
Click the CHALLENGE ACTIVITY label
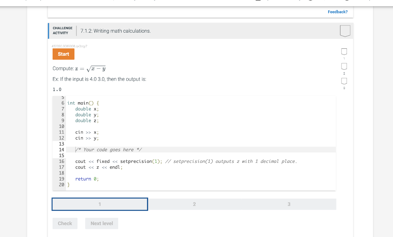[63, 30]
